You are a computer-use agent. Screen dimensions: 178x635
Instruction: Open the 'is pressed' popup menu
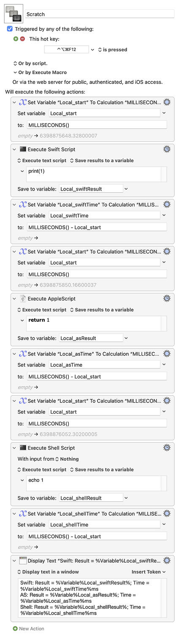tap(113, 50)
